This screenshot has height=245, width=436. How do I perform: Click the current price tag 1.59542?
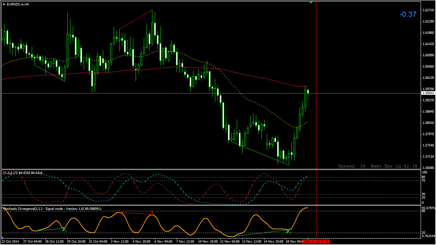[x=428, y=93]
